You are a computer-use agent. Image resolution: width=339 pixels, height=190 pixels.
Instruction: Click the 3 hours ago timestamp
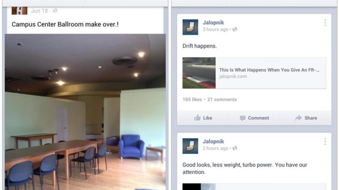pyautogui.click(x=215, y=29)
